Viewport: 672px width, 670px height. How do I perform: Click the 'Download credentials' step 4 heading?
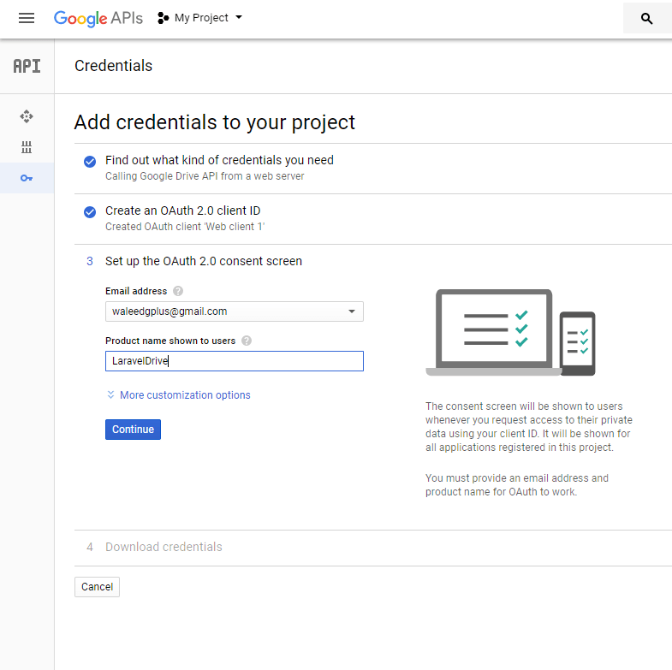pos(164,547)
